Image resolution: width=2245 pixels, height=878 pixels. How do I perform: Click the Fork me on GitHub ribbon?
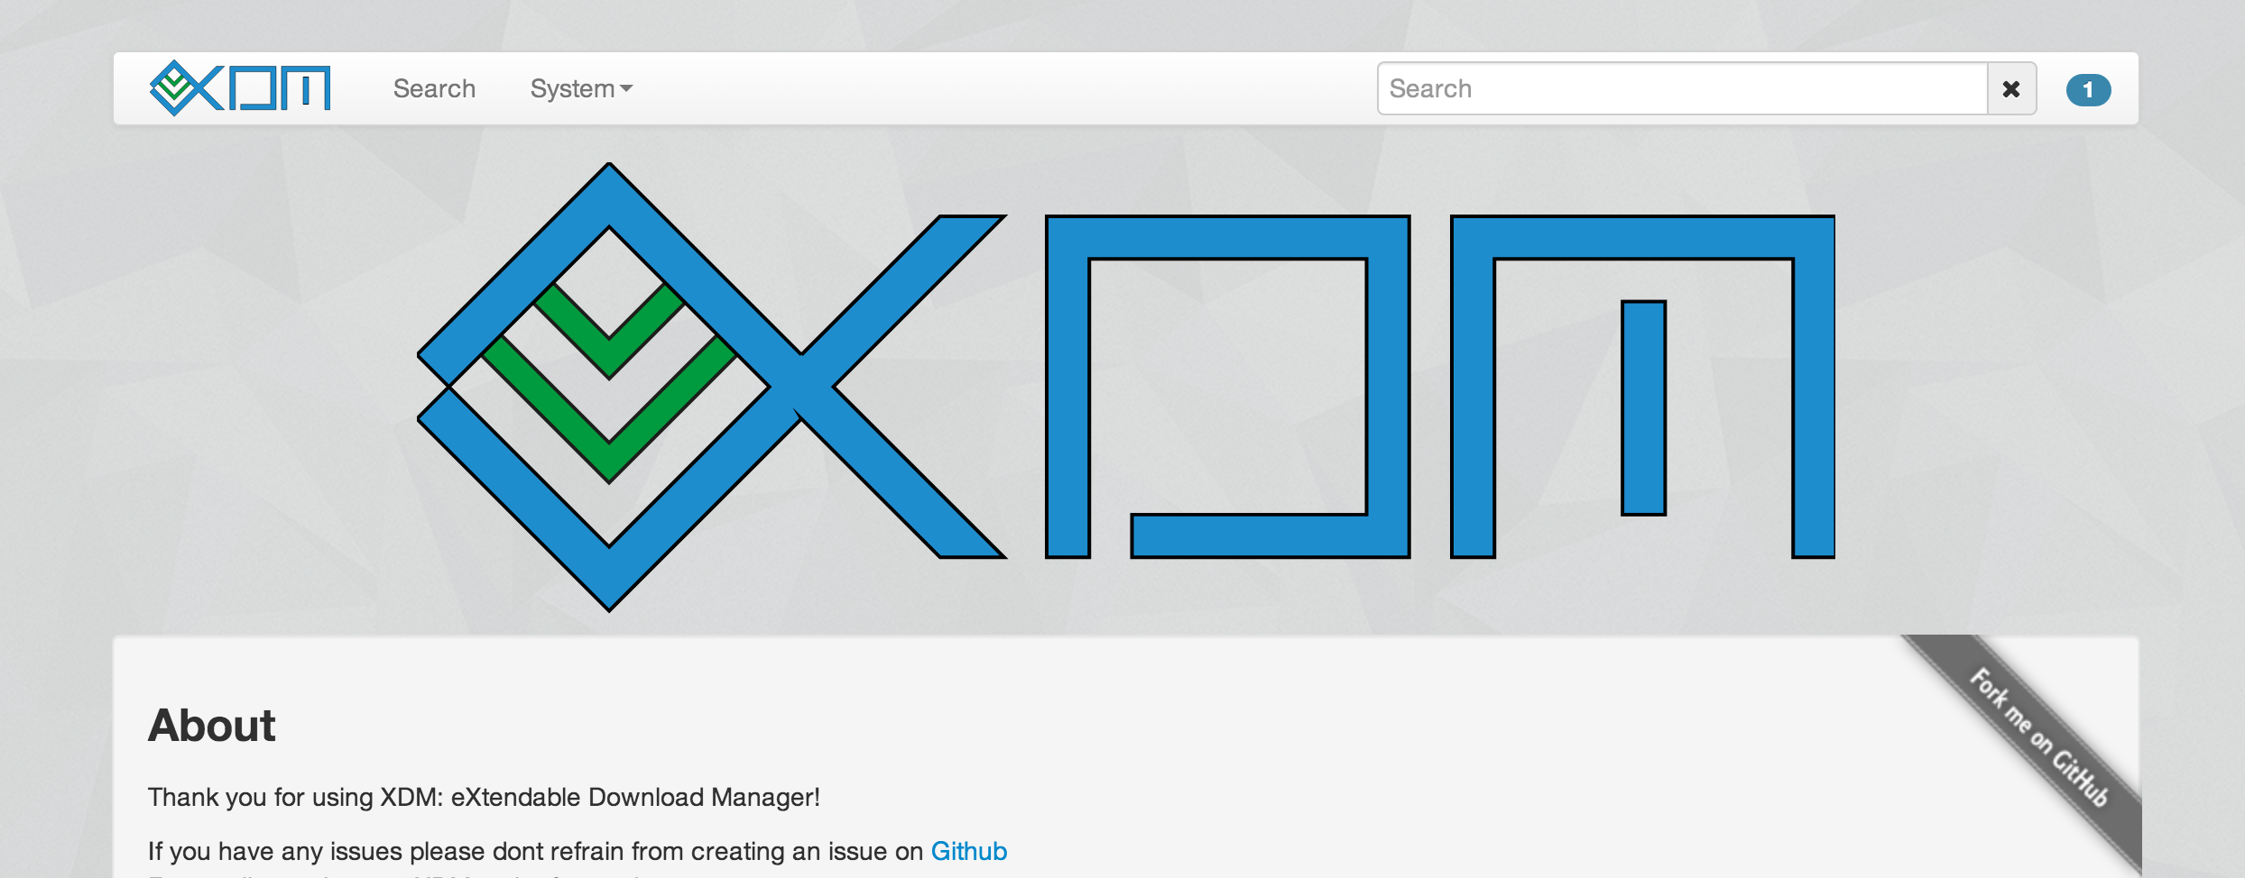pyautogui.click(x=2037, y=741)
